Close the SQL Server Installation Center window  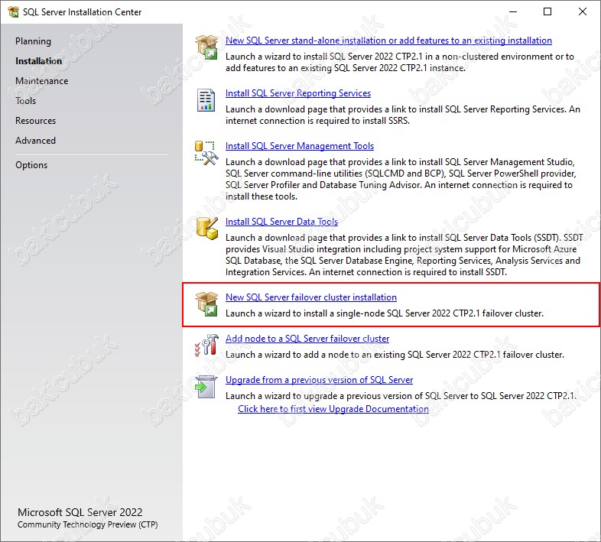583,12
